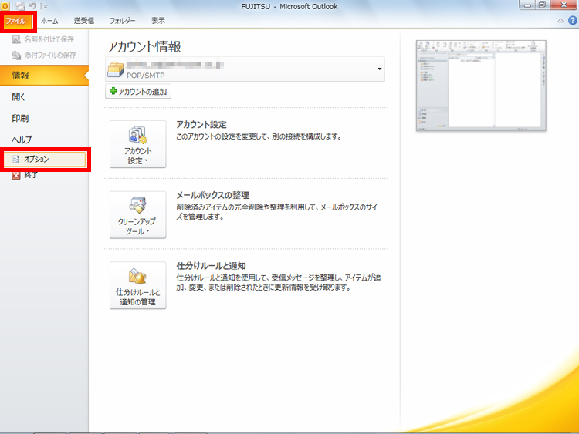The height and width of the screenshot is (434, 579).
Task: Click the send/receive icon in quick access toolbar
Action: coord(20,6)
